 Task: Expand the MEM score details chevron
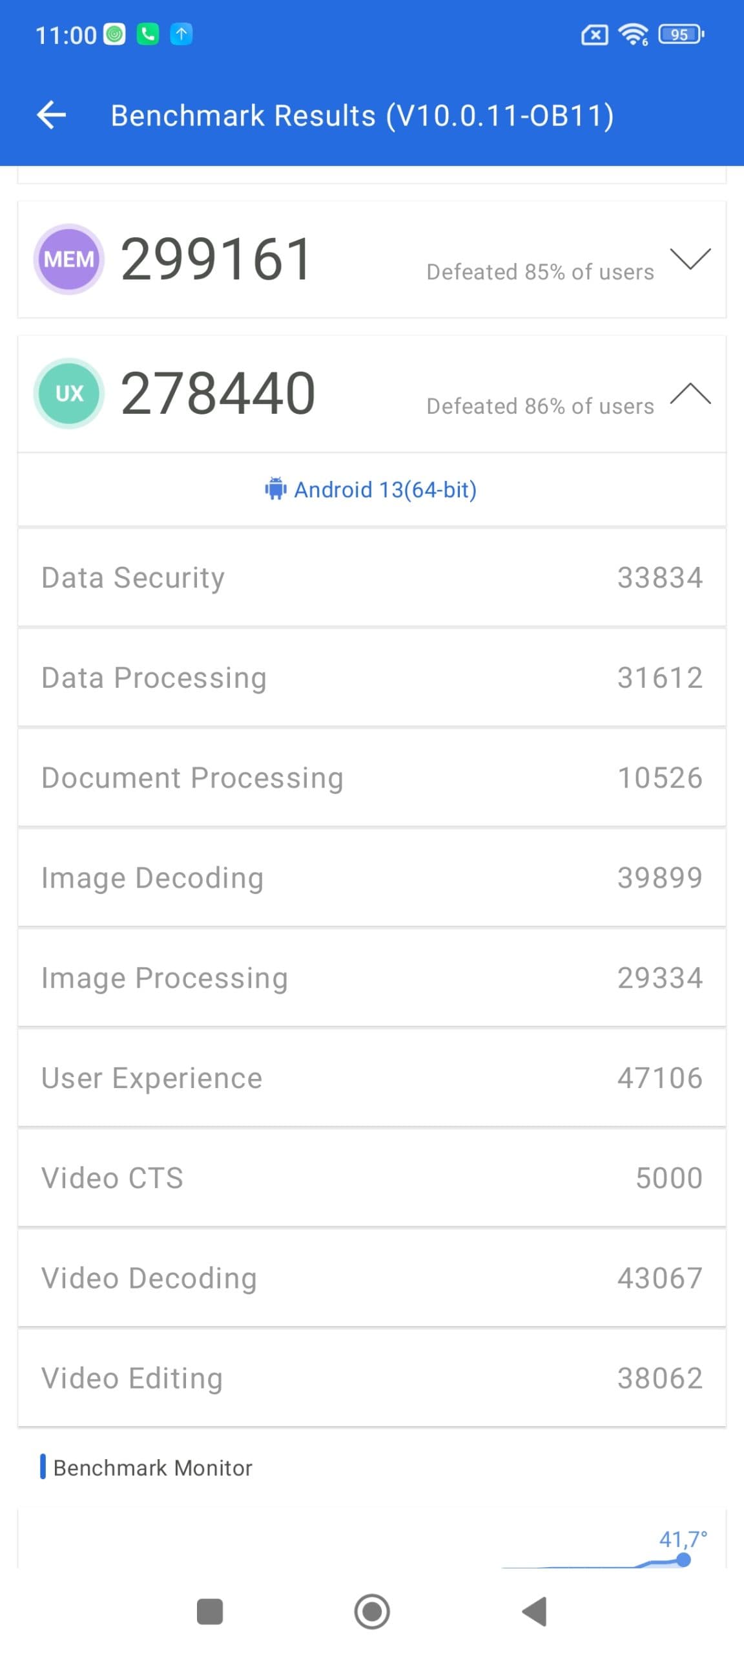point(690,259)
